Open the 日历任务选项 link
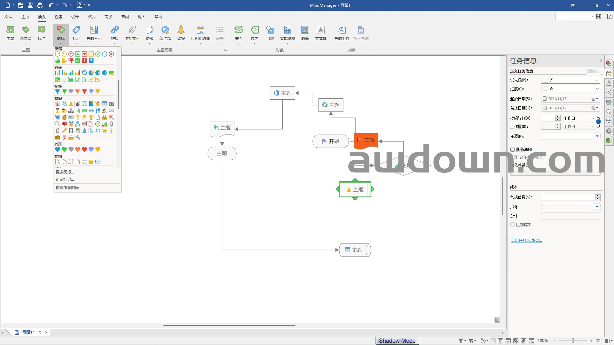The height and width of the screenshot is (345, 614). click(526, 241)
